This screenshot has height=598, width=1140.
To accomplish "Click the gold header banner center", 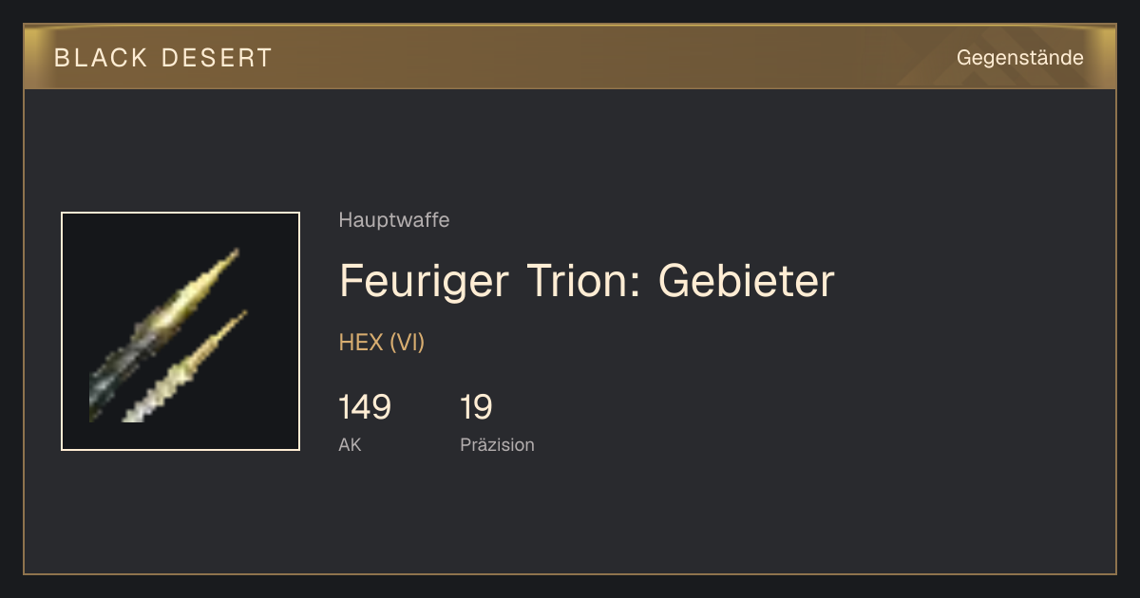I will [x=570, y=57].
